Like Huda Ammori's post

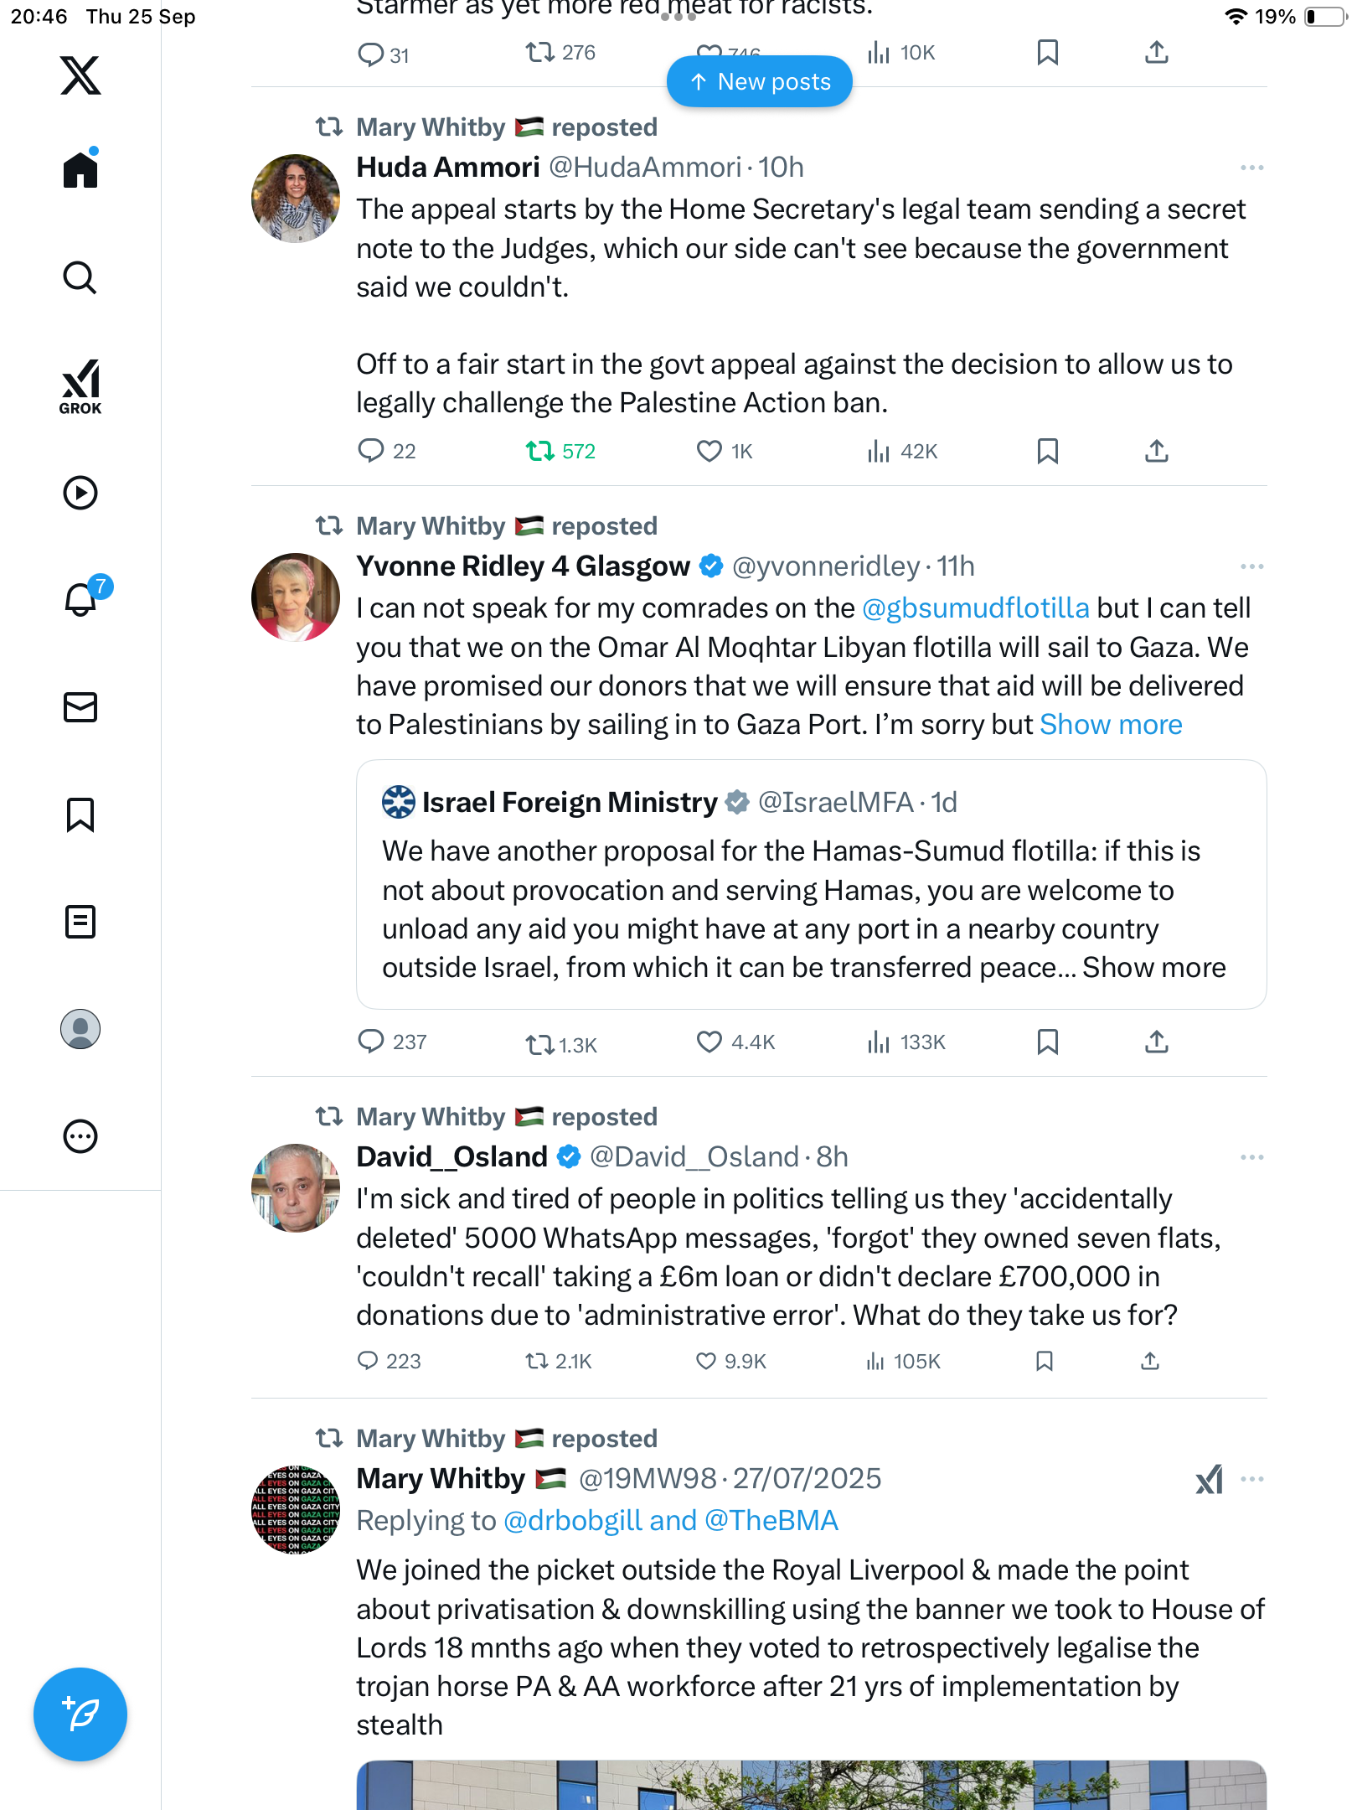709,452
